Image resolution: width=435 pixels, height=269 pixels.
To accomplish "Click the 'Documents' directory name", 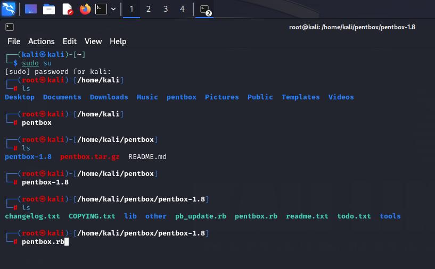I will (x=62, y=97).
